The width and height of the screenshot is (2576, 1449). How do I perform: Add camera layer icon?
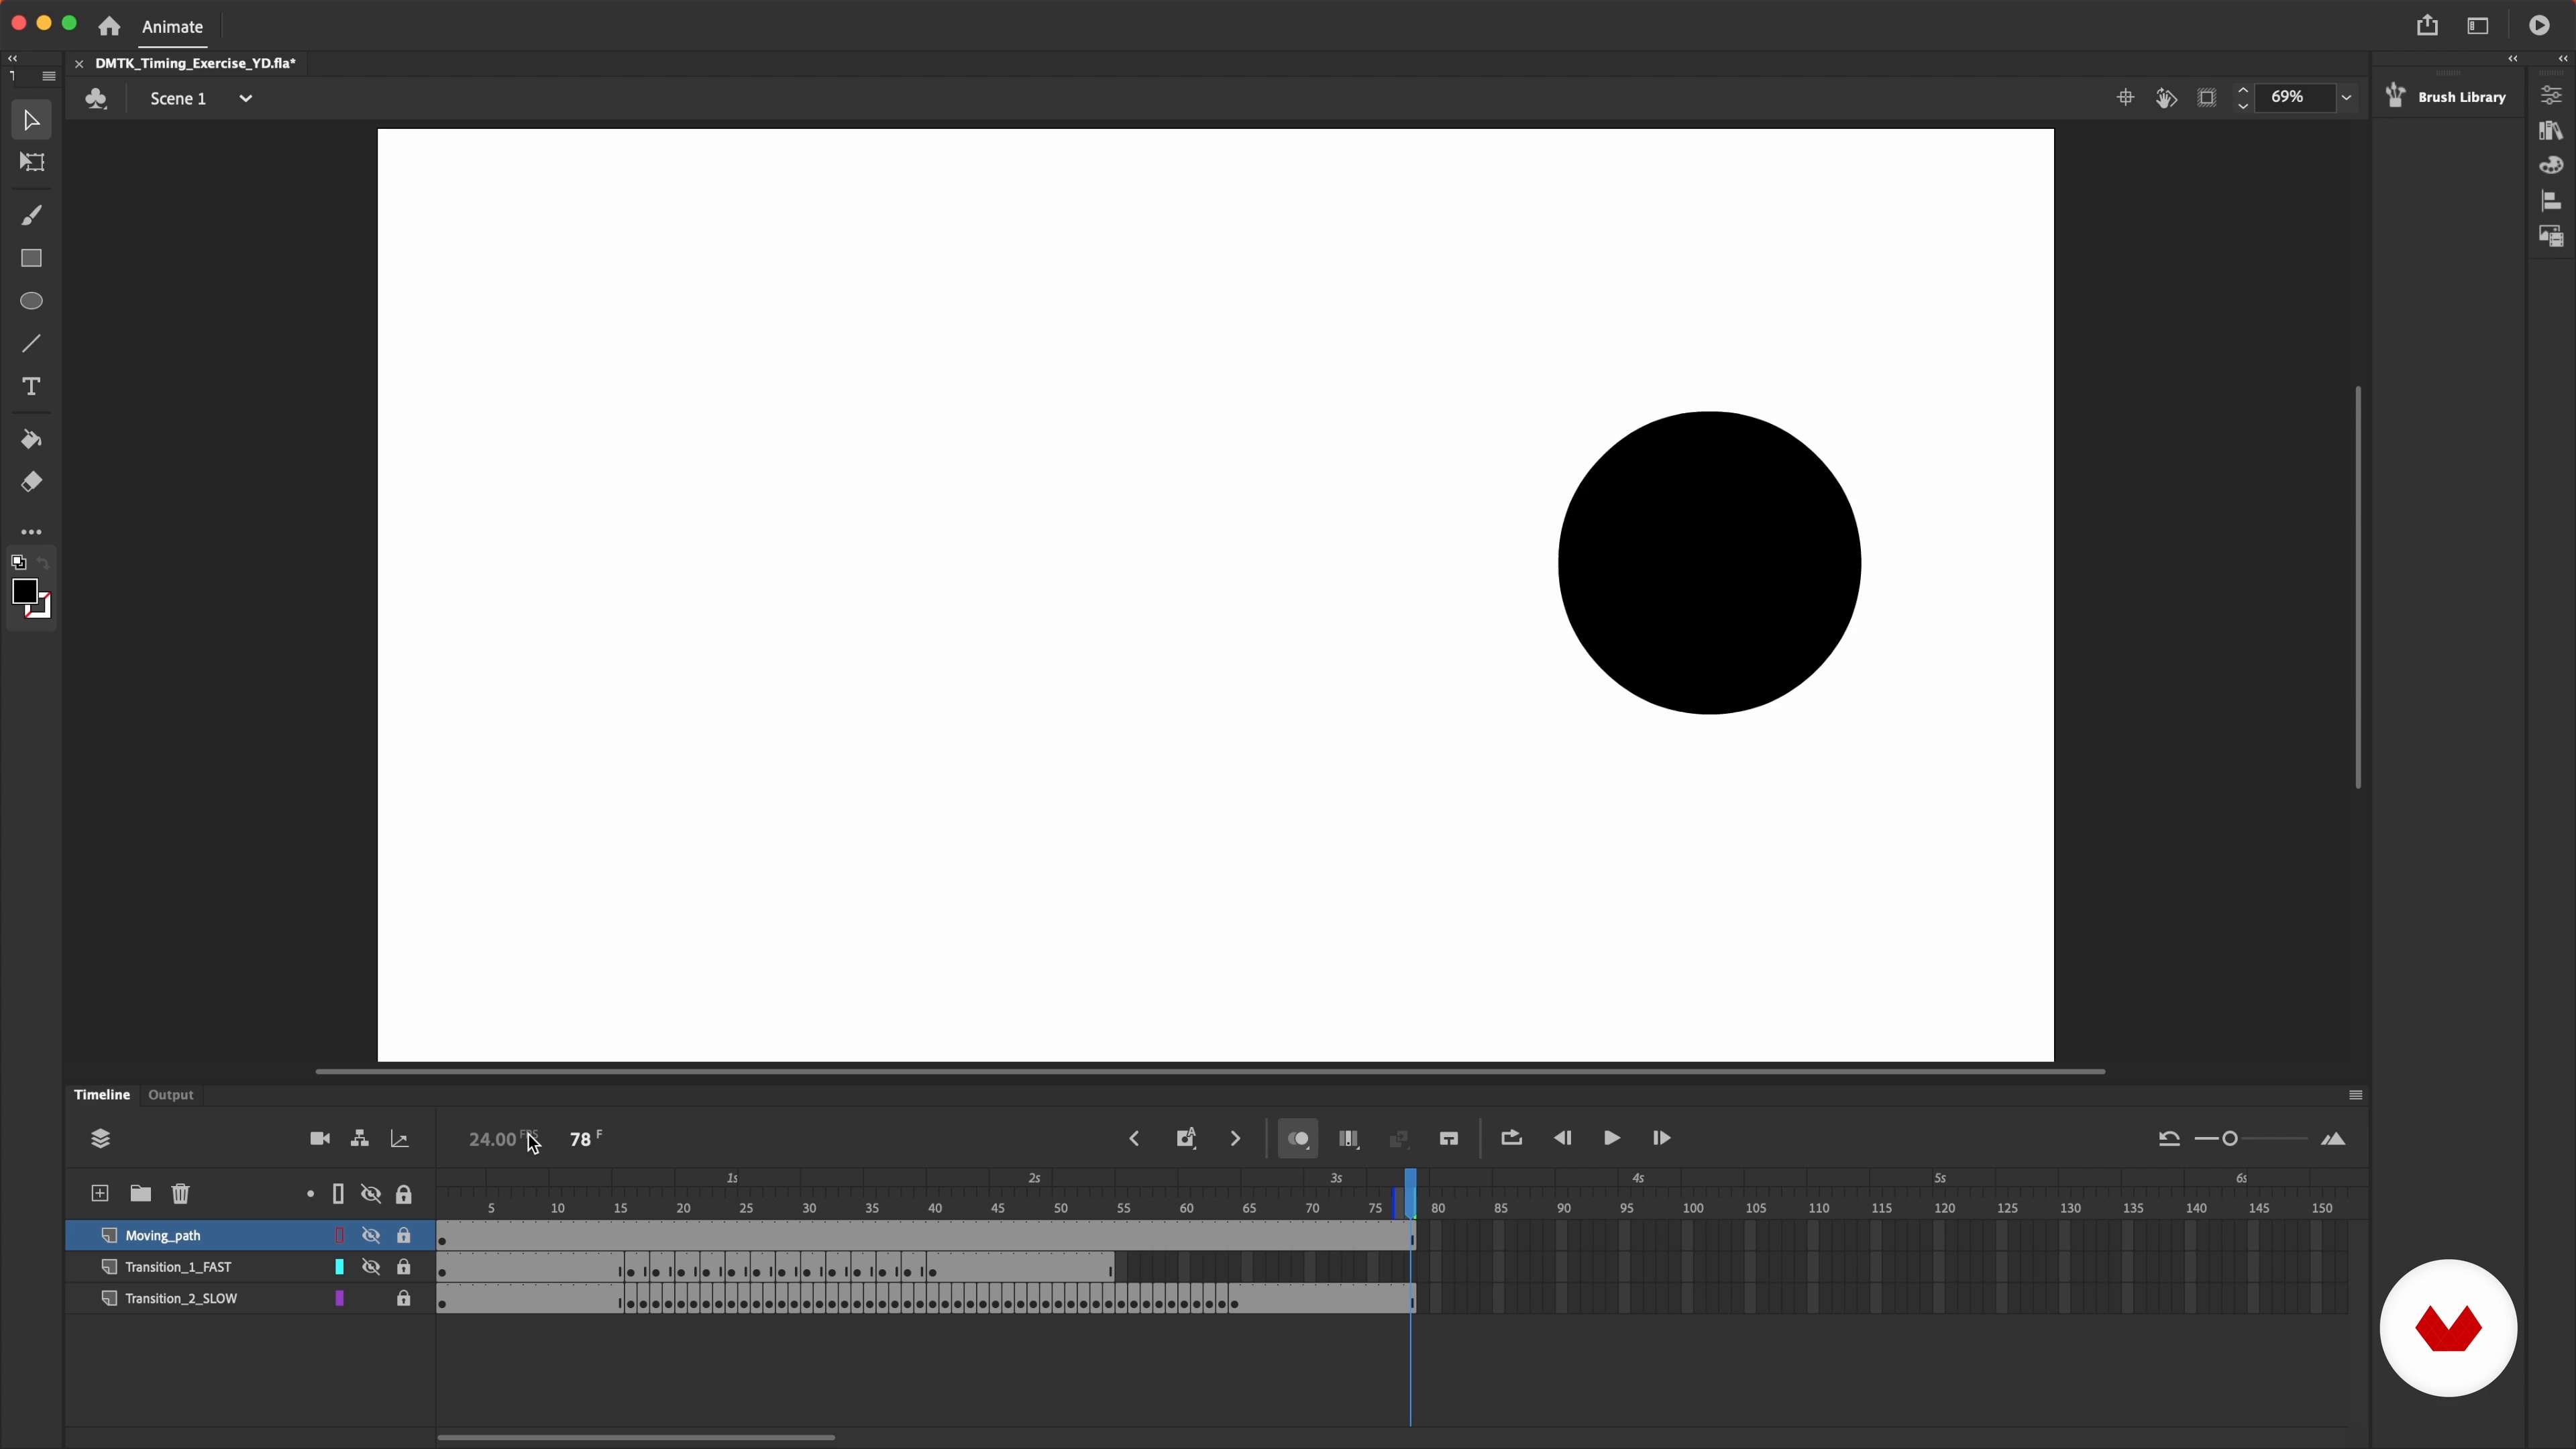[x=320, y=1138]
